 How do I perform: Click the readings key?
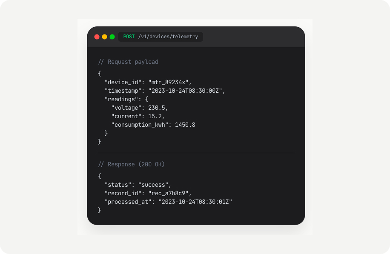121,99
